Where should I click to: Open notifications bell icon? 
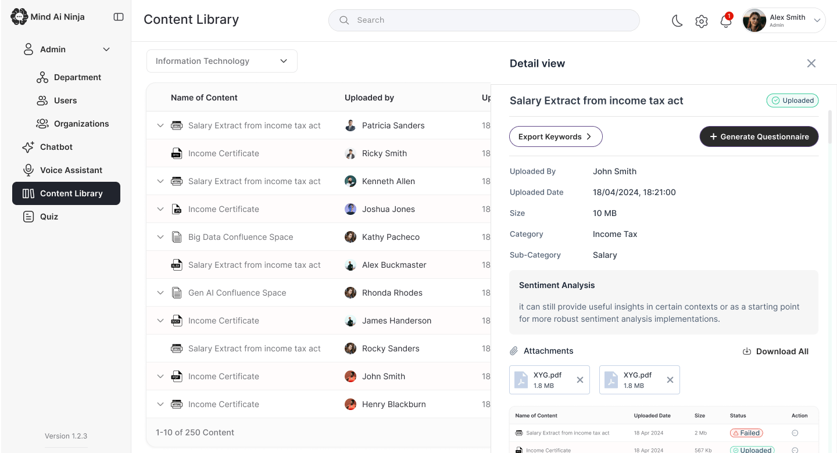click(725, 21)
